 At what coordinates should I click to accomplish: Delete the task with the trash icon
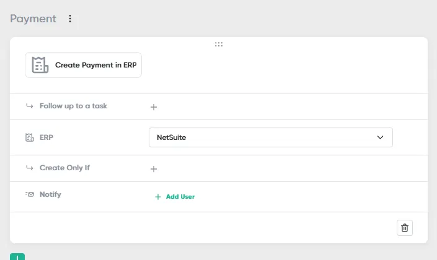click(x=405, y=228)
